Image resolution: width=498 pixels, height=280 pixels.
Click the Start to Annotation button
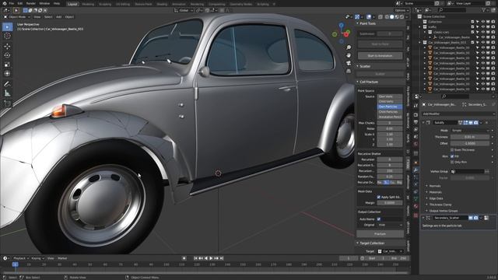(x=380, y=56)
